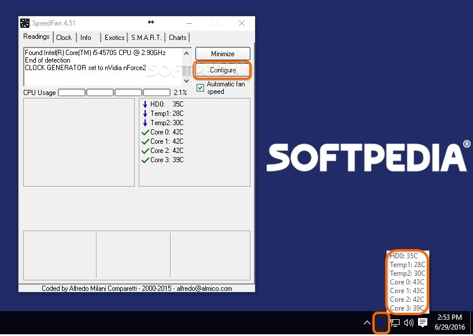Click the first CPU Usage progress bar

click(x=71, y=92)
